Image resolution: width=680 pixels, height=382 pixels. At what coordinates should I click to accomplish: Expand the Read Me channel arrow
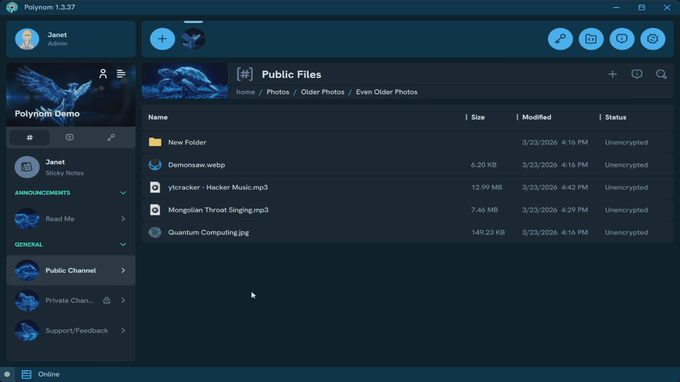point(123,219)
